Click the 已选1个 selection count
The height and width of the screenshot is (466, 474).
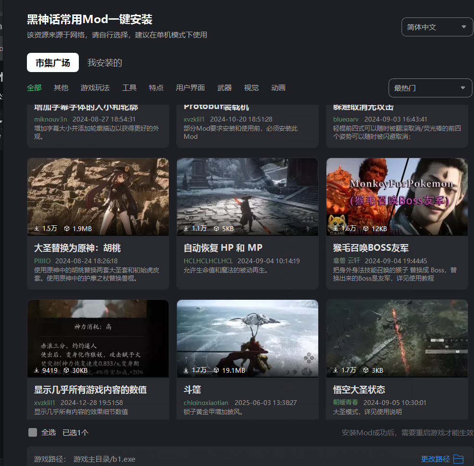click(x=75, y=432)
